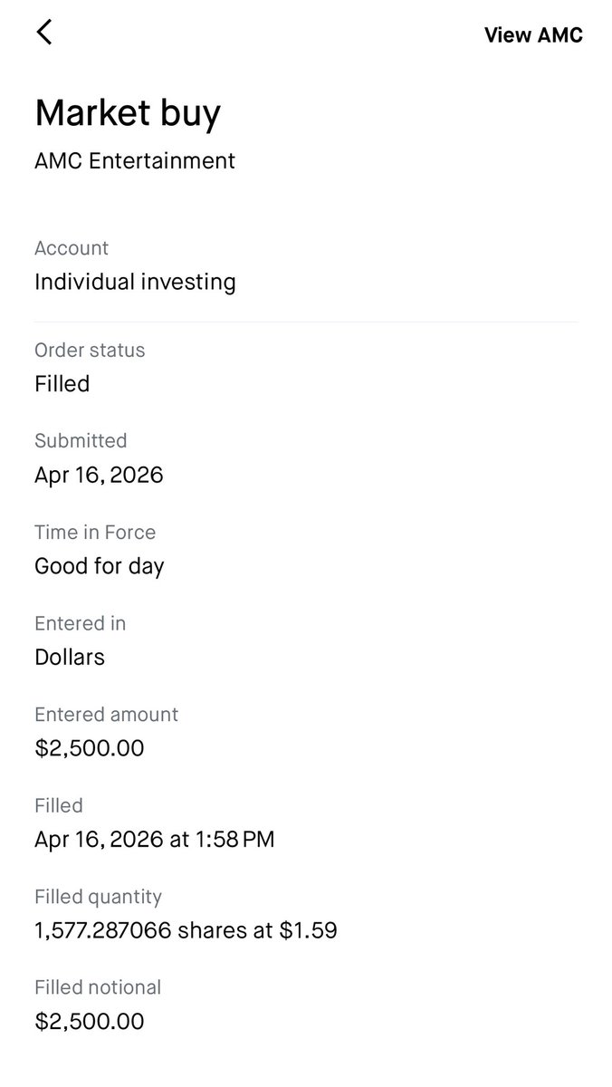
Task: Tap the Dollars value
Action: pyautogui.click(x=70, y=657)
